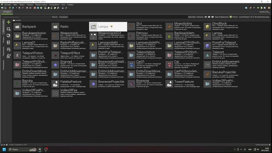Select the Lampanolight block element
272x153 pixels.
108,45
